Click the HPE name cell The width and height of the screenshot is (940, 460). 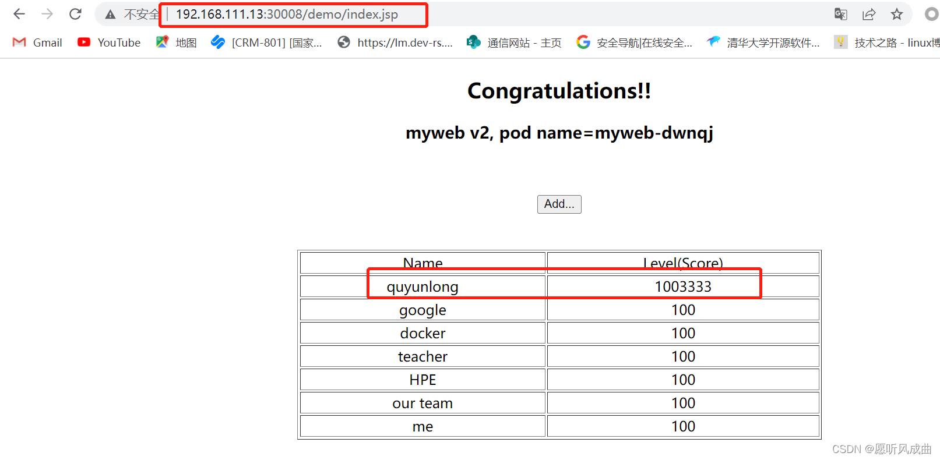[423, 380]
